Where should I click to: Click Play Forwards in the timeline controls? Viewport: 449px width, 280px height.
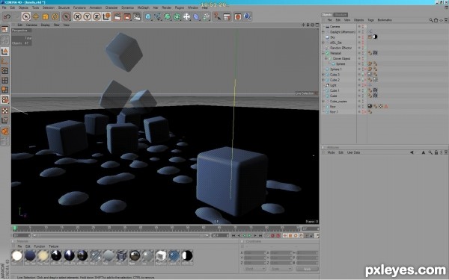(x=250, y=235)
